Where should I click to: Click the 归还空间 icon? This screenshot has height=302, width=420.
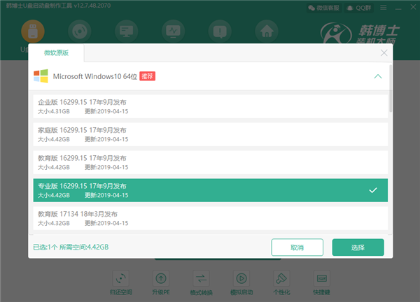point(122,278)
